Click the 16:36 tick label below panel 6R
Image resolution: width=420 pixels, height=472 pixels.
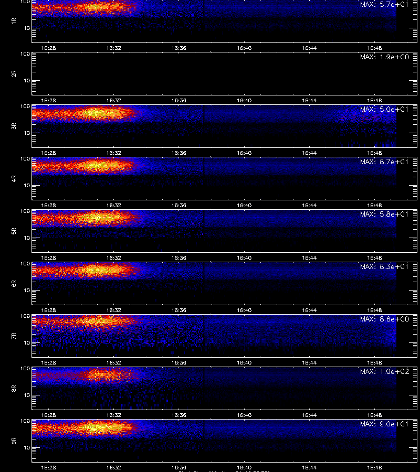pos(179,310)
